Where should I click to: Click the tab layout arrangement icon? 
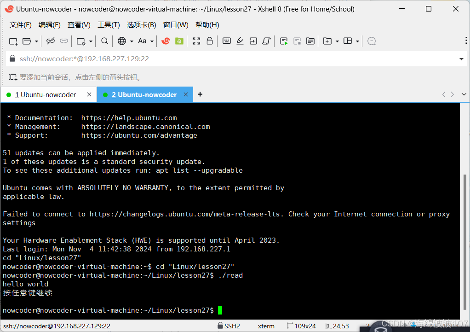click(x=348, y=41)
